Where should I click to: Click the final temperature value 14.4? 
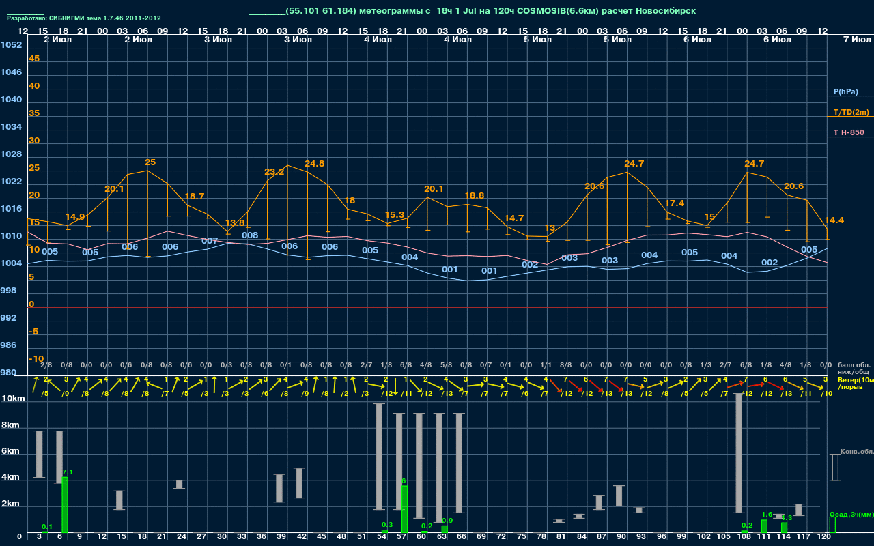click(834, 220)
